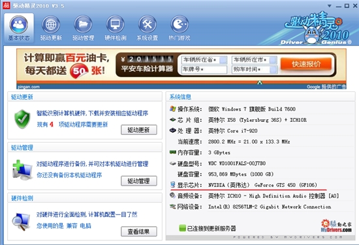Click the network icon beside 网络设备
The width and height of the screenshot is (359, 245).
pyautogui.click(x=172, y=207)
